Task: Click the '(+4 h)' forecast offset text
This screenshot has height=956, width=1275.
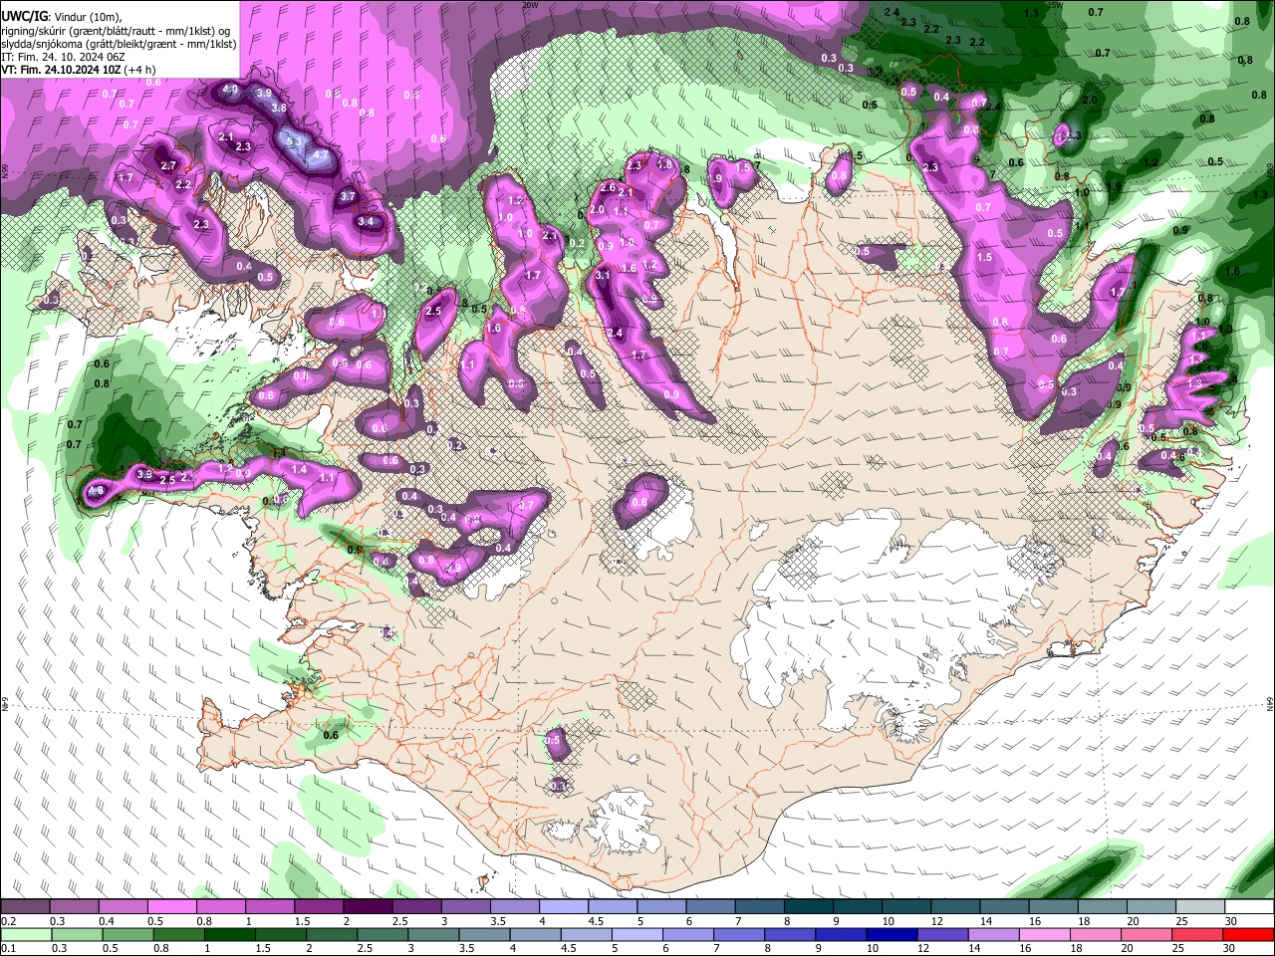Action: coord(140,70)
